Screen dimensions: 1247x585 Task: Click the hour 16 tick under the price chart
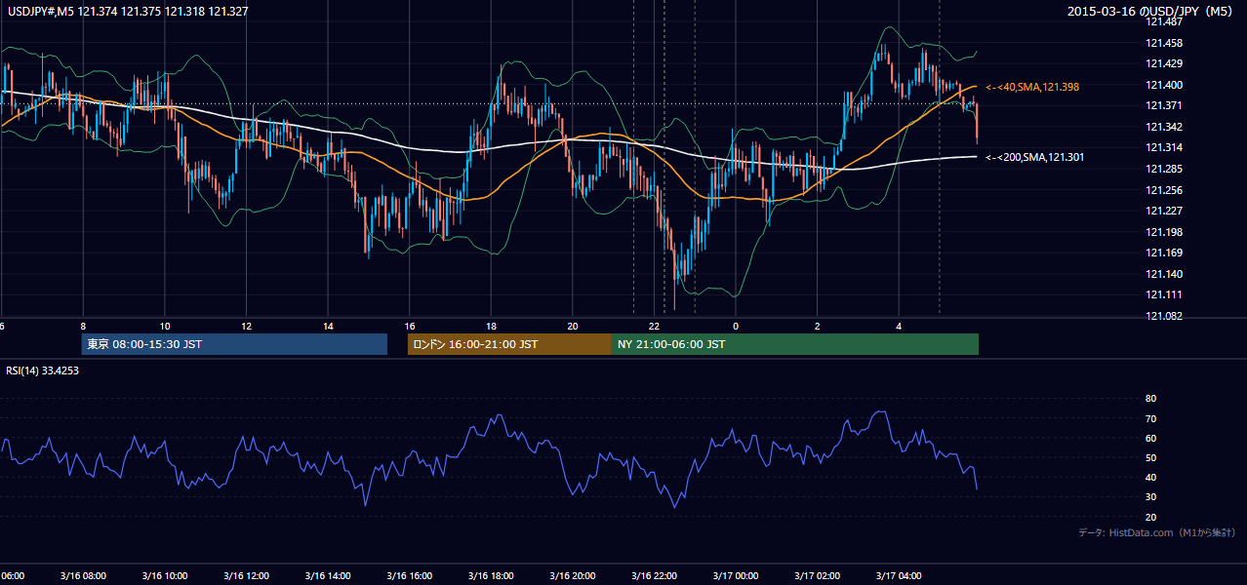(x=410, y=326)
